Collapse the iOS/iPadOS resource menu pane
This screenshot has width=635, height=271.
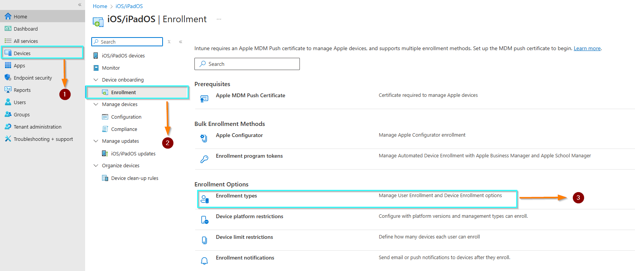point(181,42)
